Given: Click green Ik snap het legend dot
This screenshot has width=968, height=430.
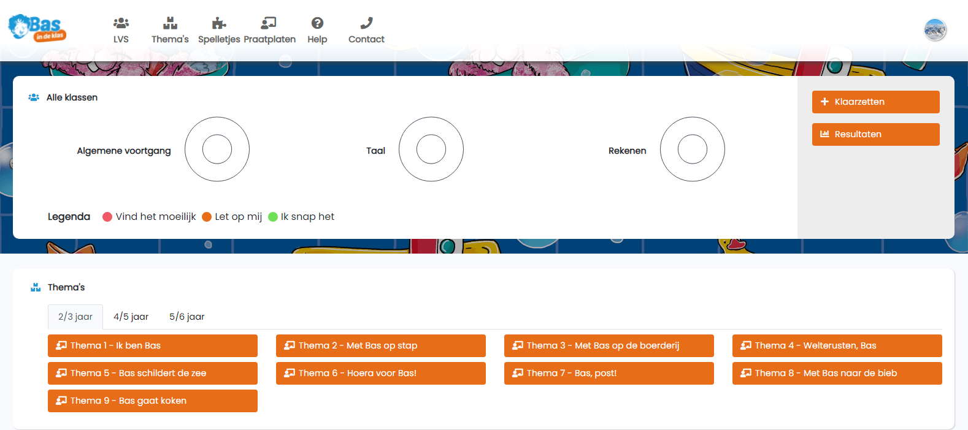Looking at the screenshot, I should [x=273, y=217].
